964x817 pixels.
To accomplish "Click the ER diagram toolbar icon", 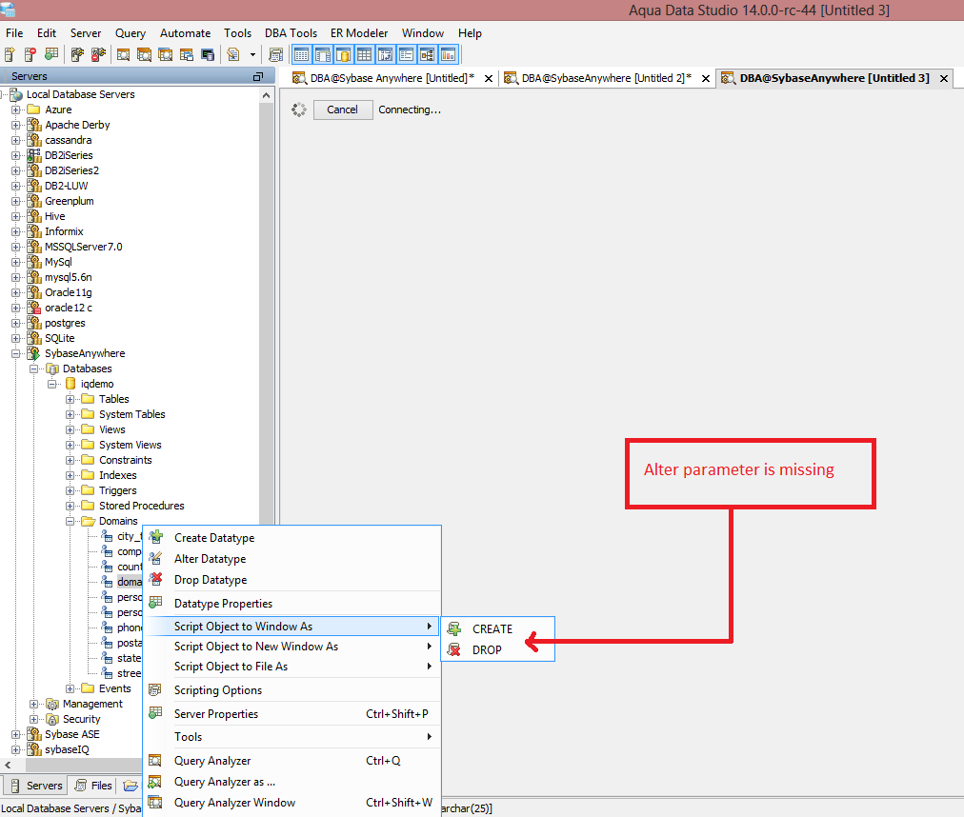I will (428, 54).
